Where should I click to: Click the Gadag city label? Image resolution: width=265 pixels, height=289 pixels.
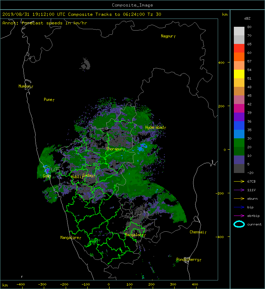click(88, 175)
